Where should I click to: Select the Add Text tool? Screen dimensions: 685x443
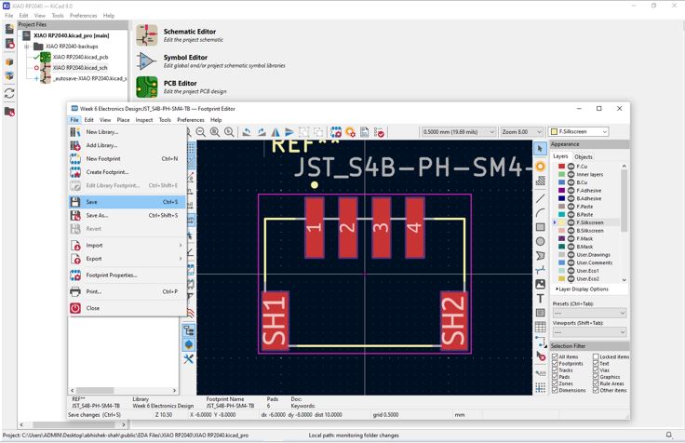coord(541,299)
